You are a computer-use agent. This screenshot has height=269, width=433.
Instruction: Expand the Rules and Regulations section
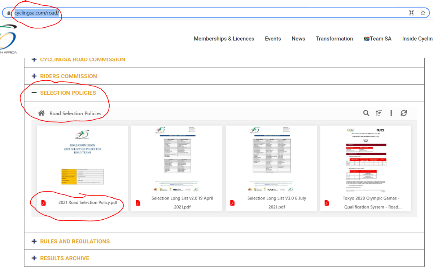coord(75,242)
